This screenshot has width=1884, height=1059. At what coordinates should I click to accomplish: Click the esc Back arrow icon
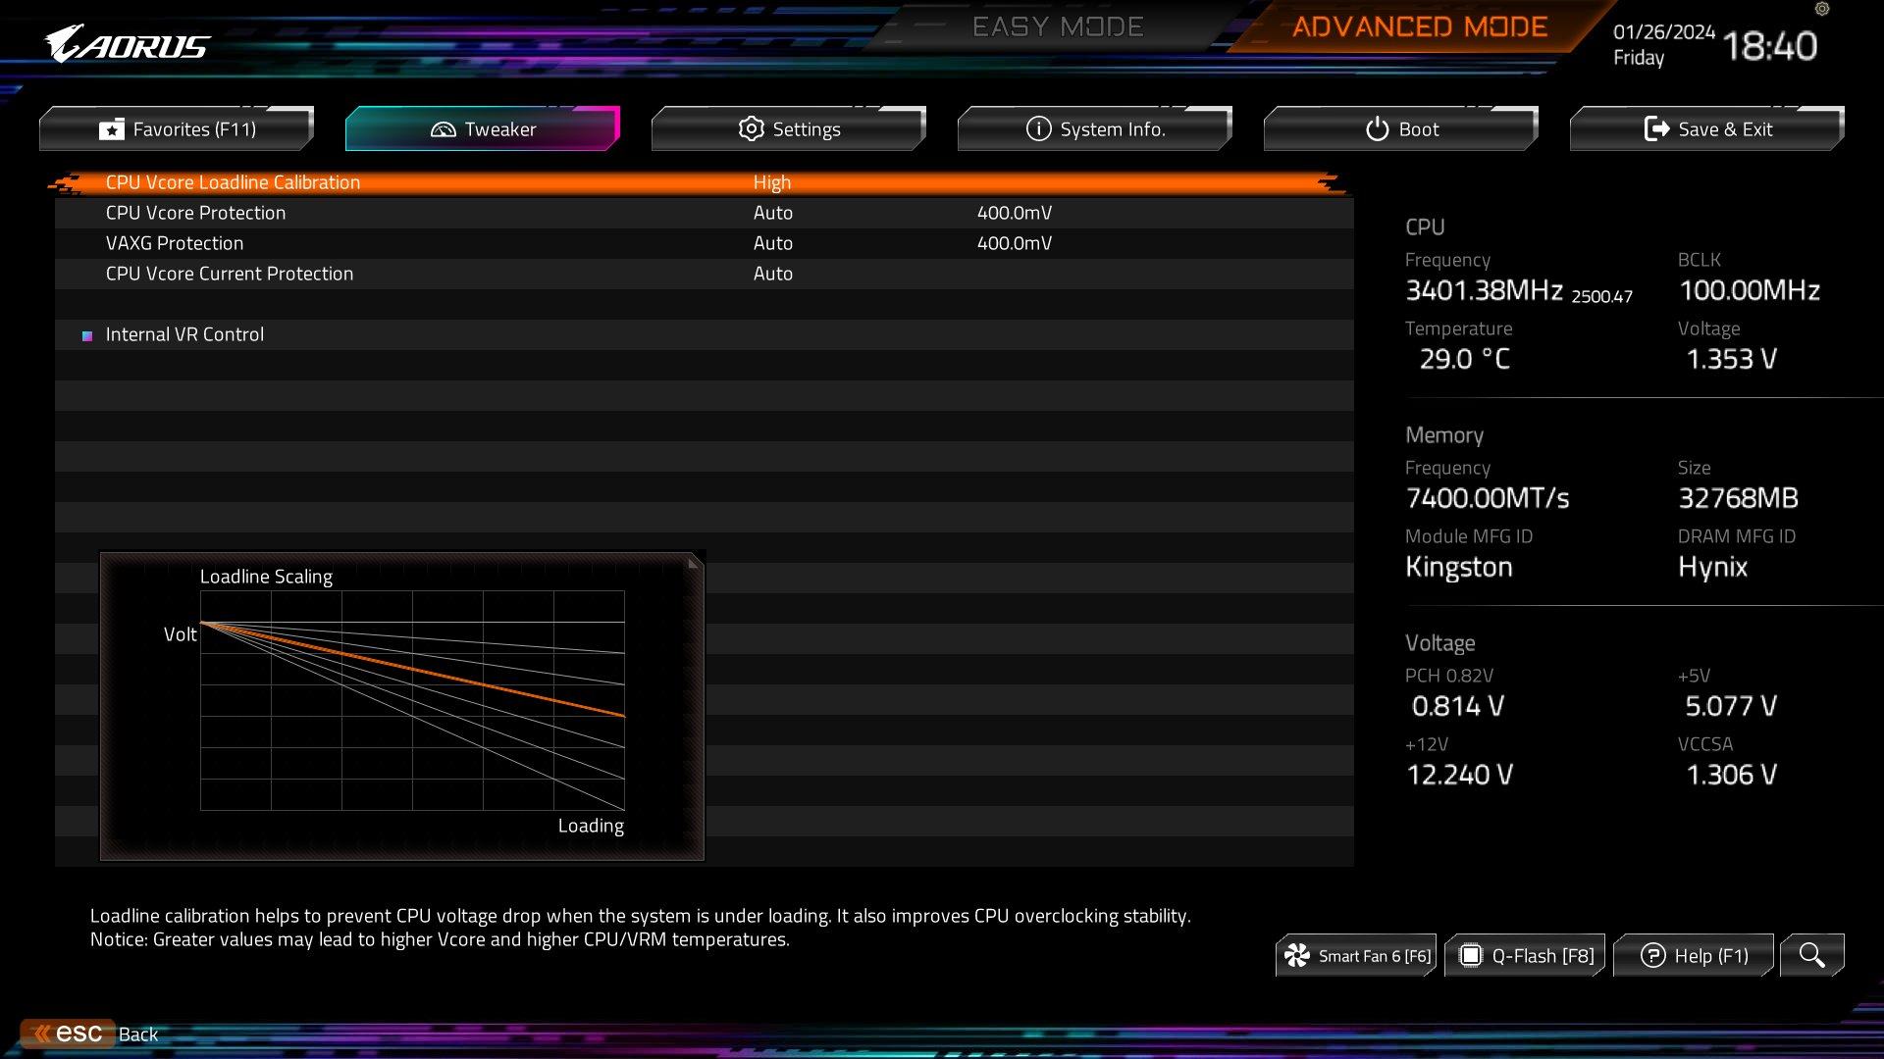tap(42, 1034)
